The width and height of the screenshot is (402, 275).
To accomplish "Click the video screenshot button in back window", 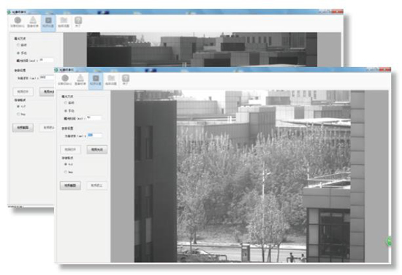I will pos(23,128).
